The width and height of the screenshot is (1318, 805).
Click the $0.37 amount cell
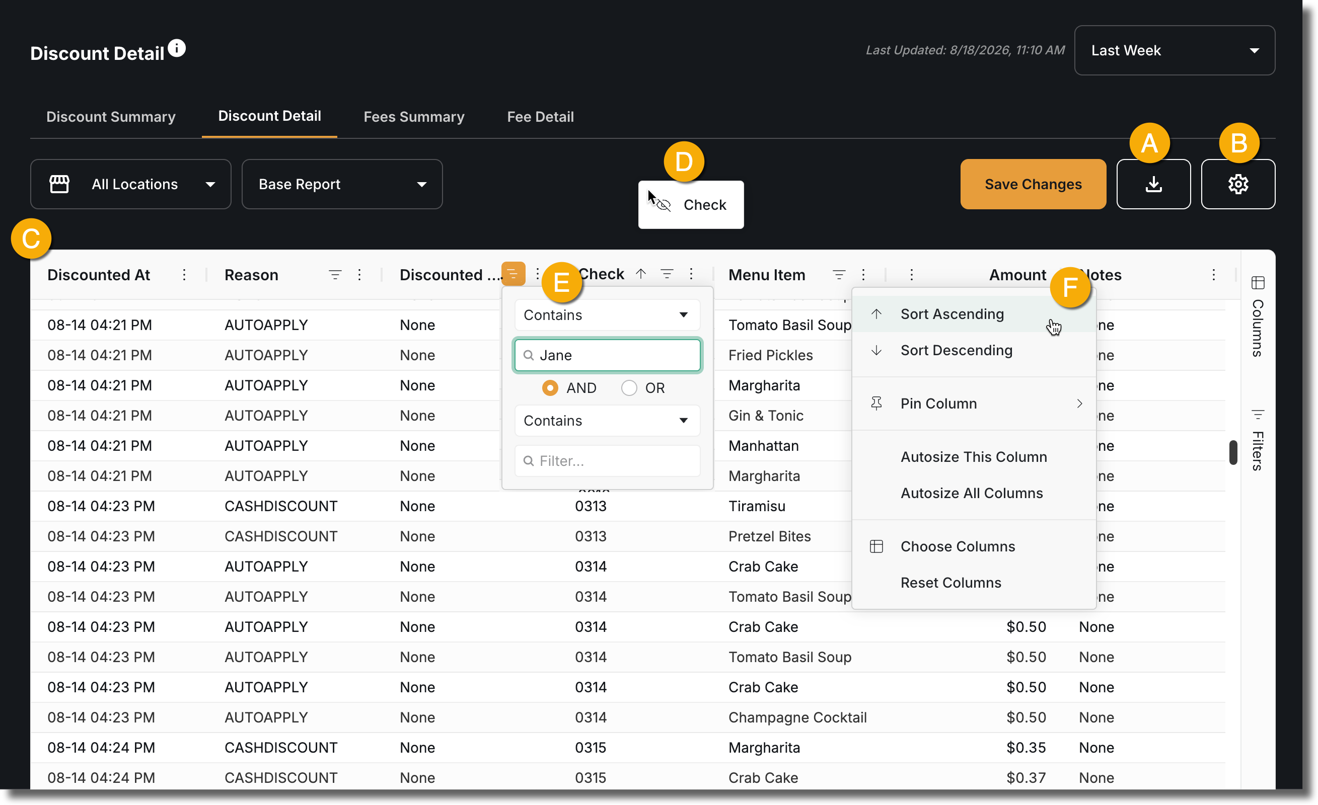(x=1026, y=778)
